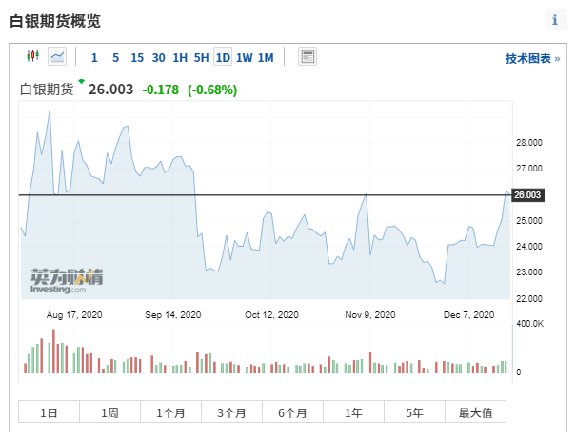Click the 白银期货概览 heading
This screenshot has width=576, height=442.
[x=55, y=21]
